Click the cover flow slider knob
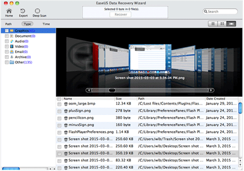Viewport: 244px width, 171px height. tap(112, 90)
